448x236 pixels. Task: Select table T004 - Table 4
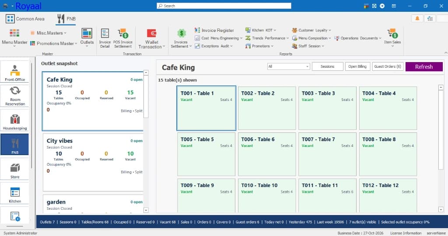388,108
